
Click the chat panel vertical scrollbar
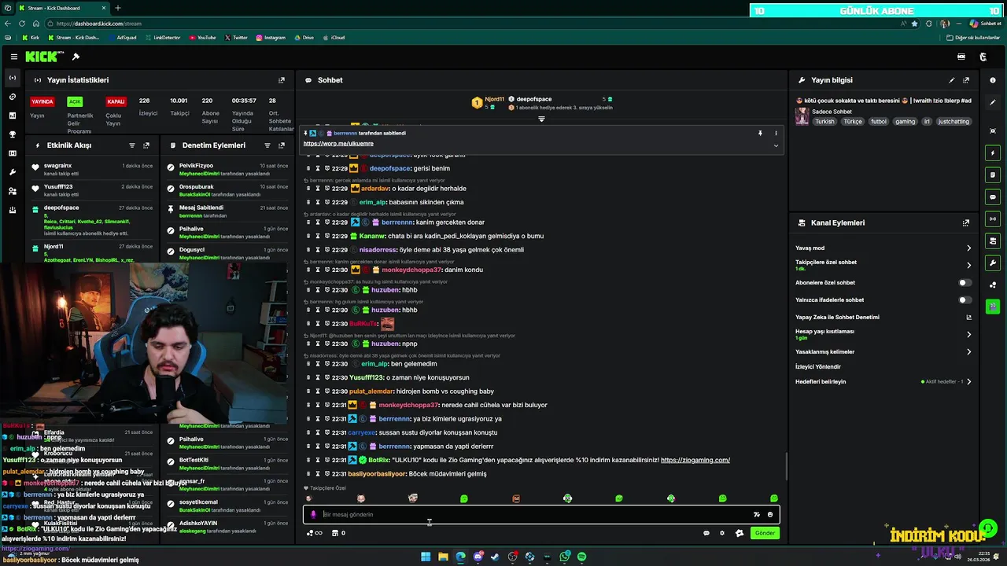coord(786,467)
